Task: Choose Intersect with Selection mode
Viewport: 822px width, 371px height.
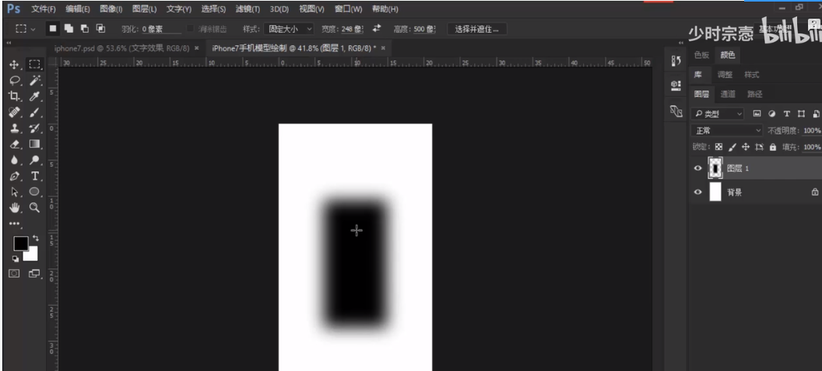Action: (x=101, y=29)
